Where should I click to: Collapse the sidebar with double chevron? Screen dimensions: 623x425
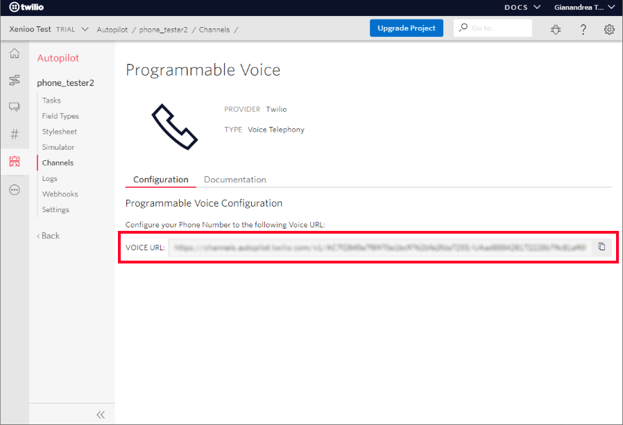[101, 415]
